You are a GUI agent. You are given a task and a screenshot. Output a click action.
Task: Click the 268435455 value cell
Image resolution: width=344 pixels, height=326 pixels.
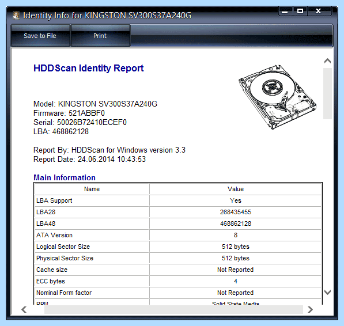click(236, 212)
